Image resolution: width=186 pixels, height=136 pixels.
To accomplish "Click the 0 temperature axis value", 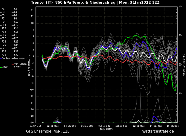I will coord(33,56).
